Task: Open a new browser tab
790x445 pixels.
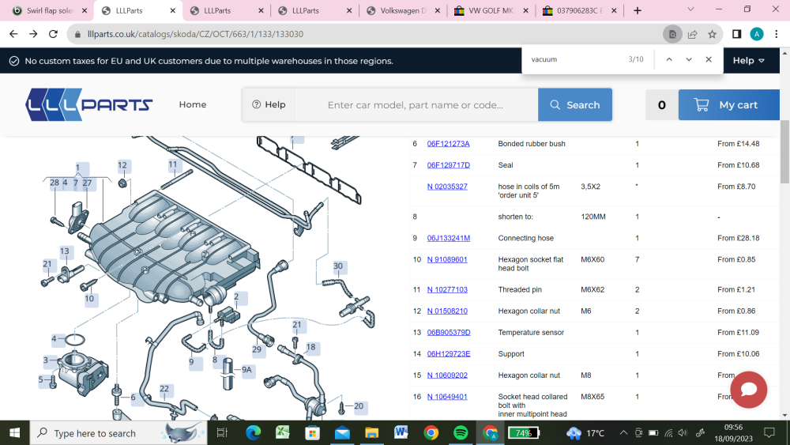Action: tap(638, 10)
